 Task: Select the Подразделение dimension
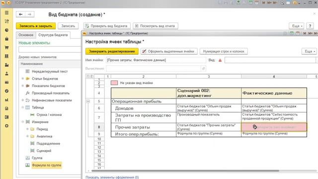pos(48,144)
